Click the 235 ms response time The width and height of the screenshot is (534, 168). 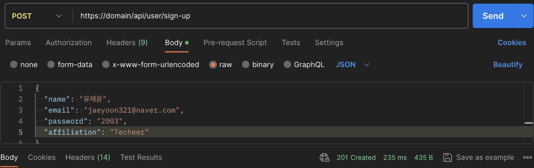tap(395, 157)
